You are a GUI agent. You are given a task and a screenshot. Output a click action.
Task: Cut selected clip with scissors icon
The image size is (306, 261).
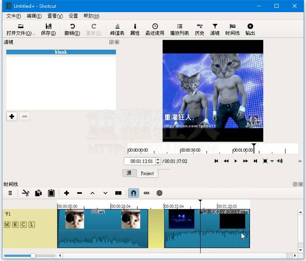pyautogui.click(x=25, y=193)
